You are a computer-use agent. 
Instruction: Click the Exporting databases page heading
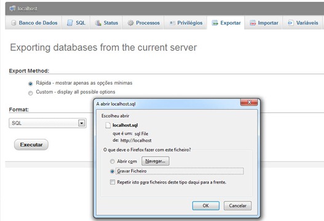click(103, 47)
